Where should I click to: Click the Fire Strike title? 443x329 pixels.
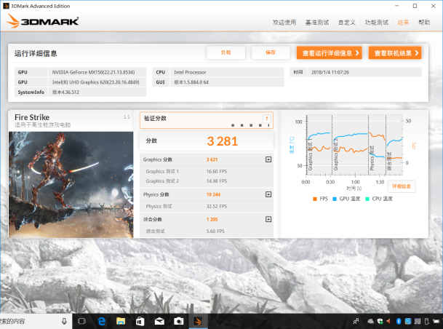point(32,117)
